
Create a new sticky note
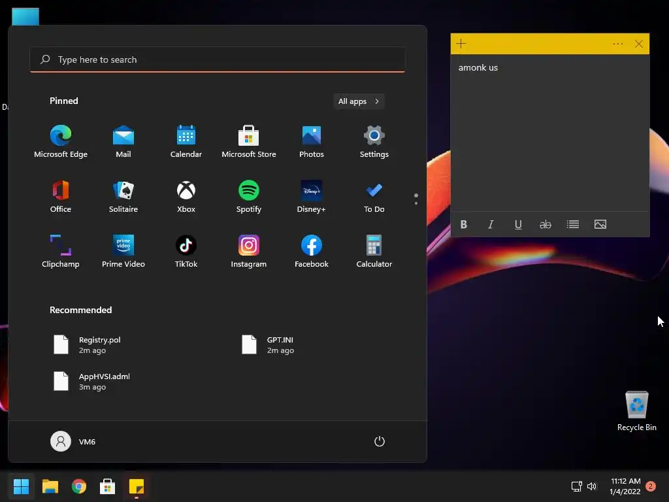point(461,44)
